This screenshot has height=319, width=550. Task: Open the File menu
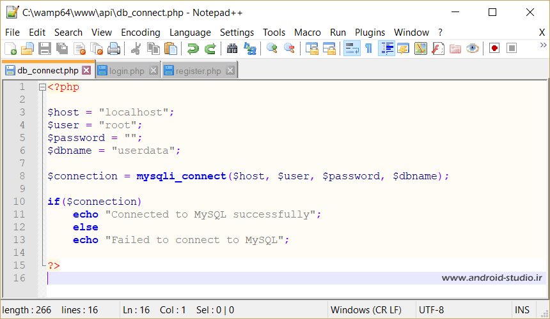click(x=12, y=33)
